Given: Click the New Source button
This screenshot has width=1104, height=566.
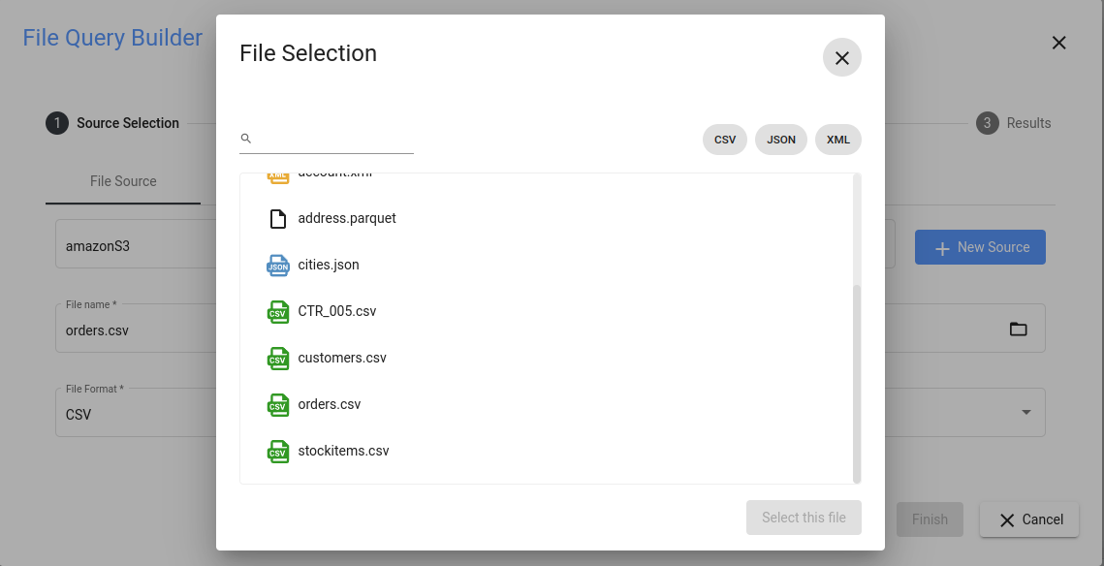Looking at the screenshot, I should click(980, 247).
